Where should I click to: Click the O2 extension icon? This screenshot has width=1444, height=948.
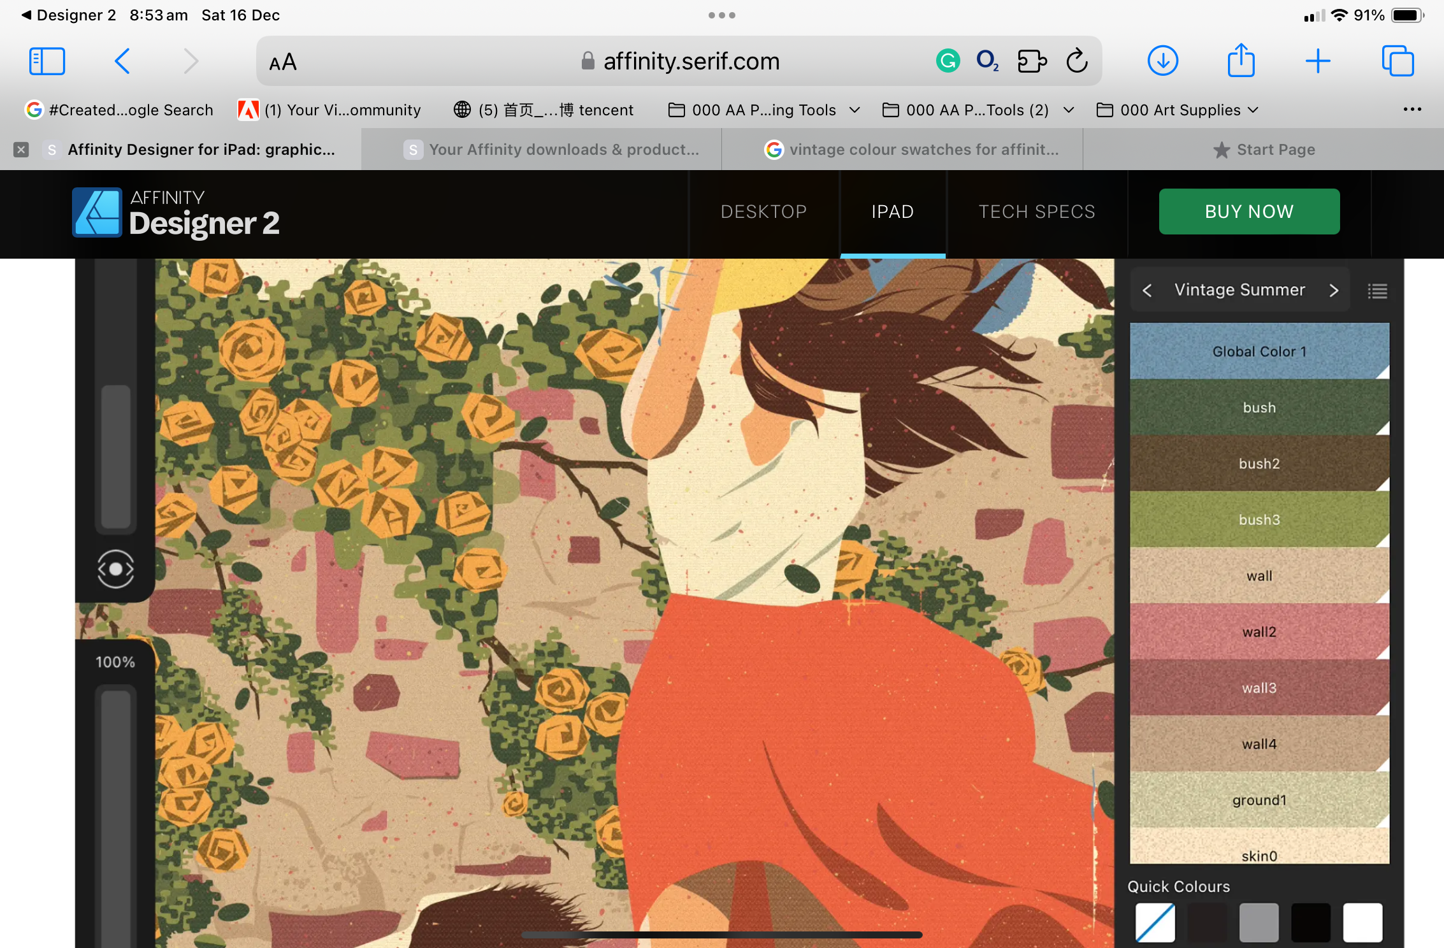click(x=987, y=61)
